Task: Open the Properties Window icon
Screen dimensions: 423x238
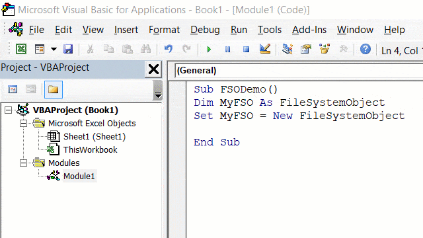Action: pos(306,49)
